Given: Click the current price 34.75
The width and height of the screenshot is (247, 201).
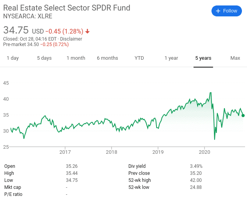Looking at the screenshot, I should (16, 30).
